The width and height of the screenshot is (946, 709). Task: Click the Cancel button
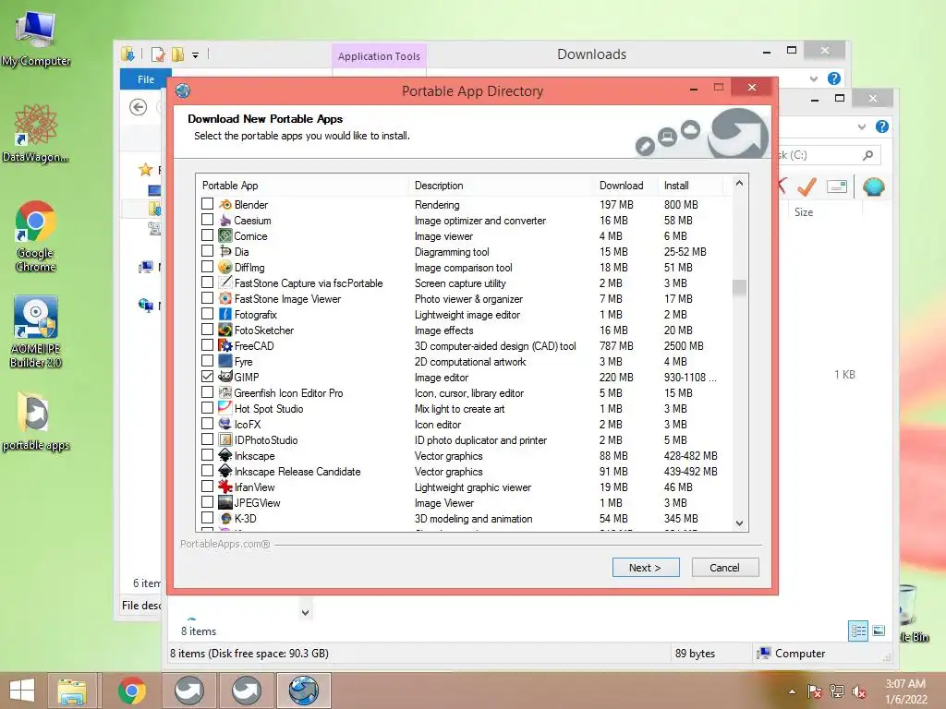click(724, 568)
